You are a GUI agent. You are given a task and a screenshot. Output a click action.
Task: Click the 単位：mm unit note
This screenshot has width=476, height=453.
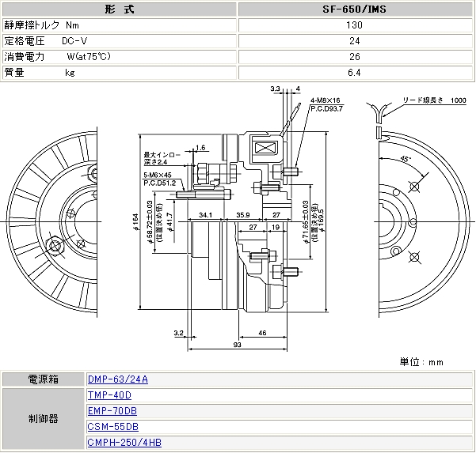tap(421, 361)
